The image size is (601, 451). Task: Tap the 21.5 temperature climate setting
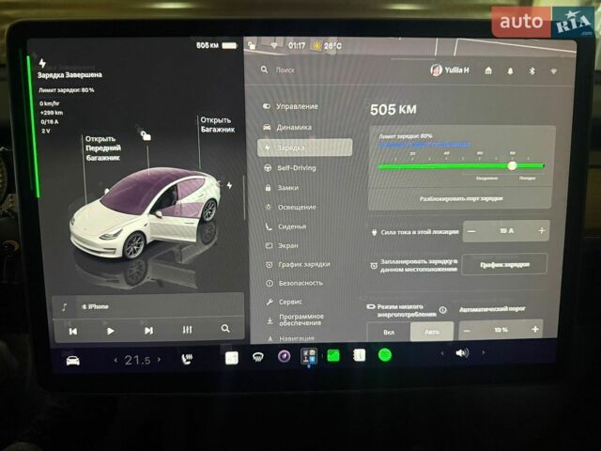(137, 360)
